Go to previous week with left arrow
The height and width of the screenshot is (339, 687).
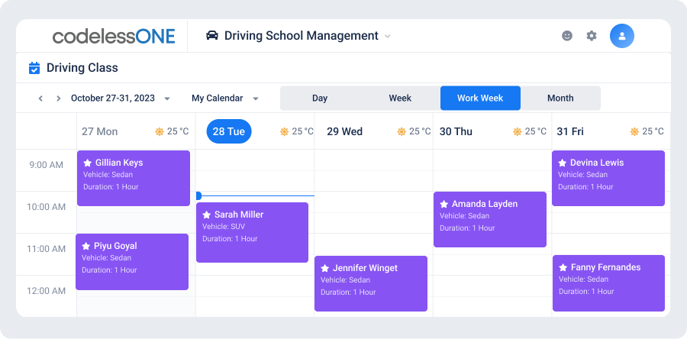click(x=40, y=98)
